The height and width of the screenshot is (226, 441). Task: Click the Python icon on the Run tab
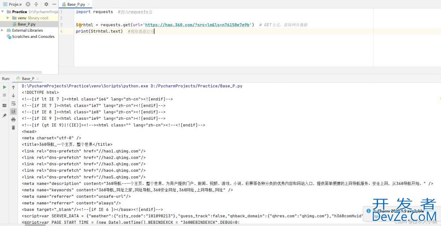coord(19,79)
